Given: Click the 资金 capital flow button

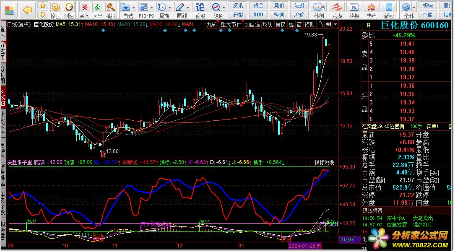Looking at the screenshot, I should tap(258, 5).
